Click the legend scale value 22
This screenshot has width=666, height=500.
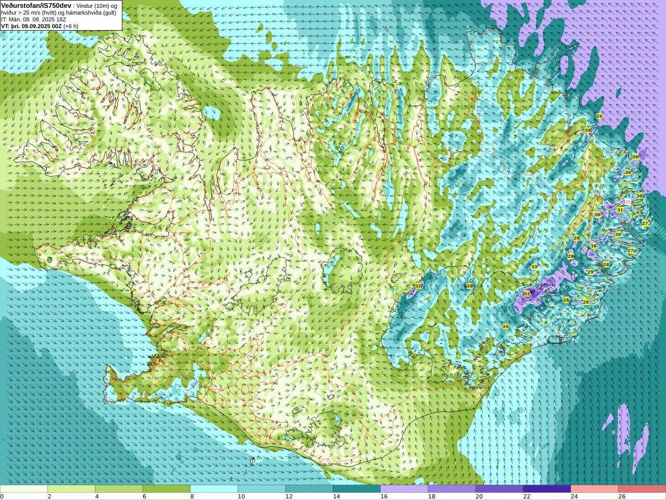(527, 497)
